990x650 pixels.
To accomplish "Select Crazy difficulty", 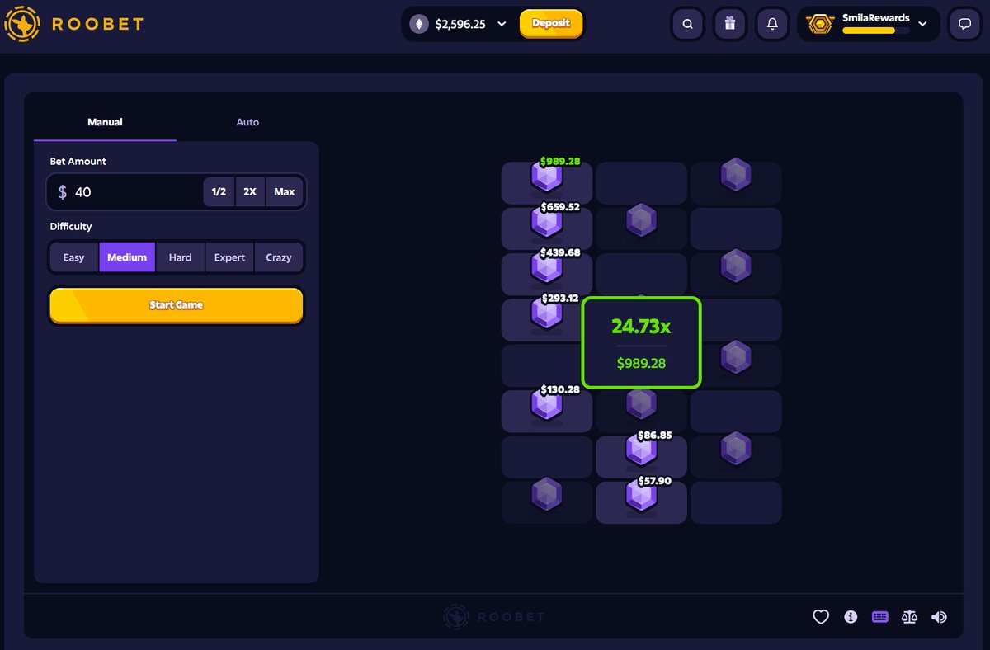I will point(279,257).
